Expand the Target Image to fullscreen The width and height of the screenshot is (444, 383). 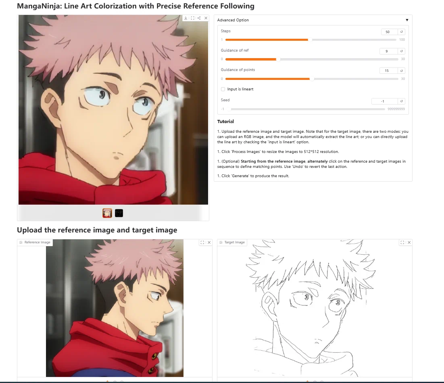pyautogui.click(x=402, y=243)
